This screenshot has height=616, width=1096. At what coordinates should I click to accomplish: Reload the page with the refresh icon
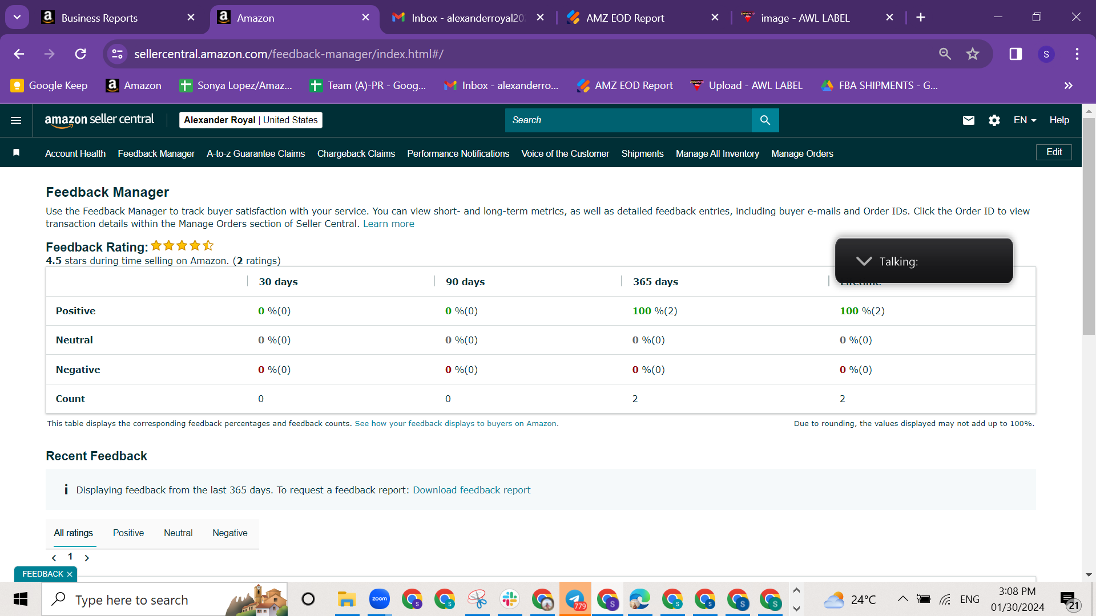80,54
